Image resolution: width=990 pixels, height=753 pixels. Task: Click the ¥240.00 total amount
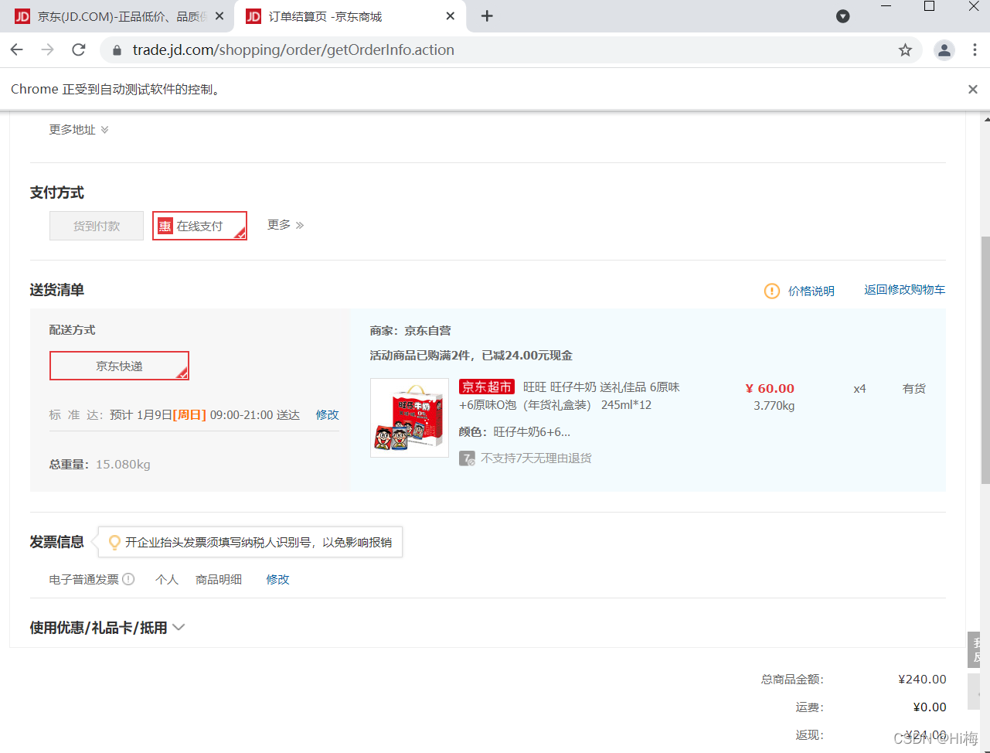pos(922,680)
